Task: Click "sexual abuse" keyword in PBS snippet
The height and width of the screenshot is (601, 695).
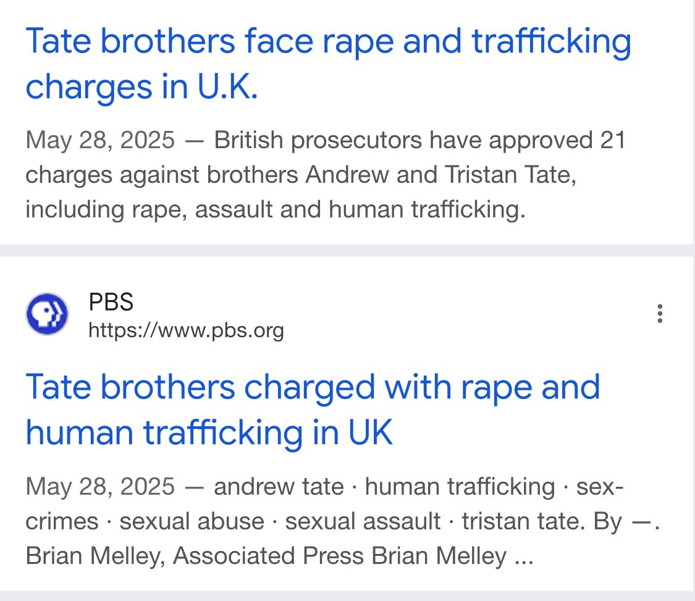Action: tap(192, 521)
